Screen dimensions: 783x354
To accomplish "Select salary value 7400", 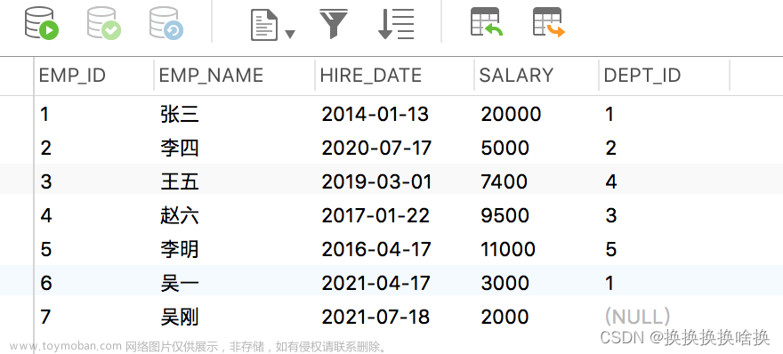I will tap(504, 181).
